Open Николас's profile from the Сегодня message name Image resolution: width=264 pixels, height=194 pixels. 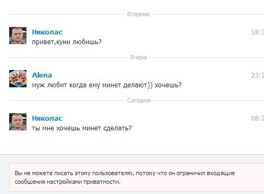click(47, 119)
